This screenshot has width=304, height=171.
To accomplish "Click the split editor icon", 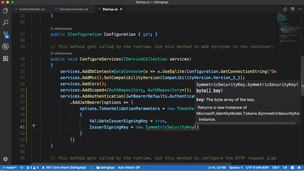I will pyautogui.click(x=292, y=9).
